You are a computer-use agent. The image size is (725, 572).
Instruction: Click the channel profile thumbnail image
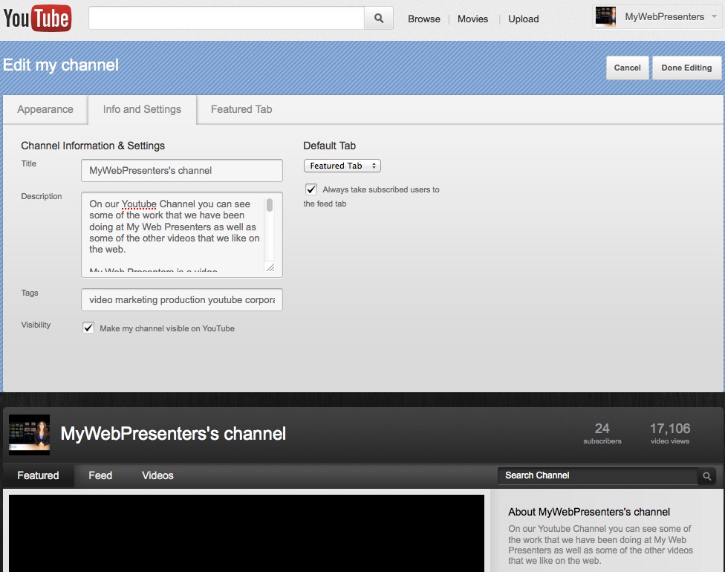(x=29, y=435)
